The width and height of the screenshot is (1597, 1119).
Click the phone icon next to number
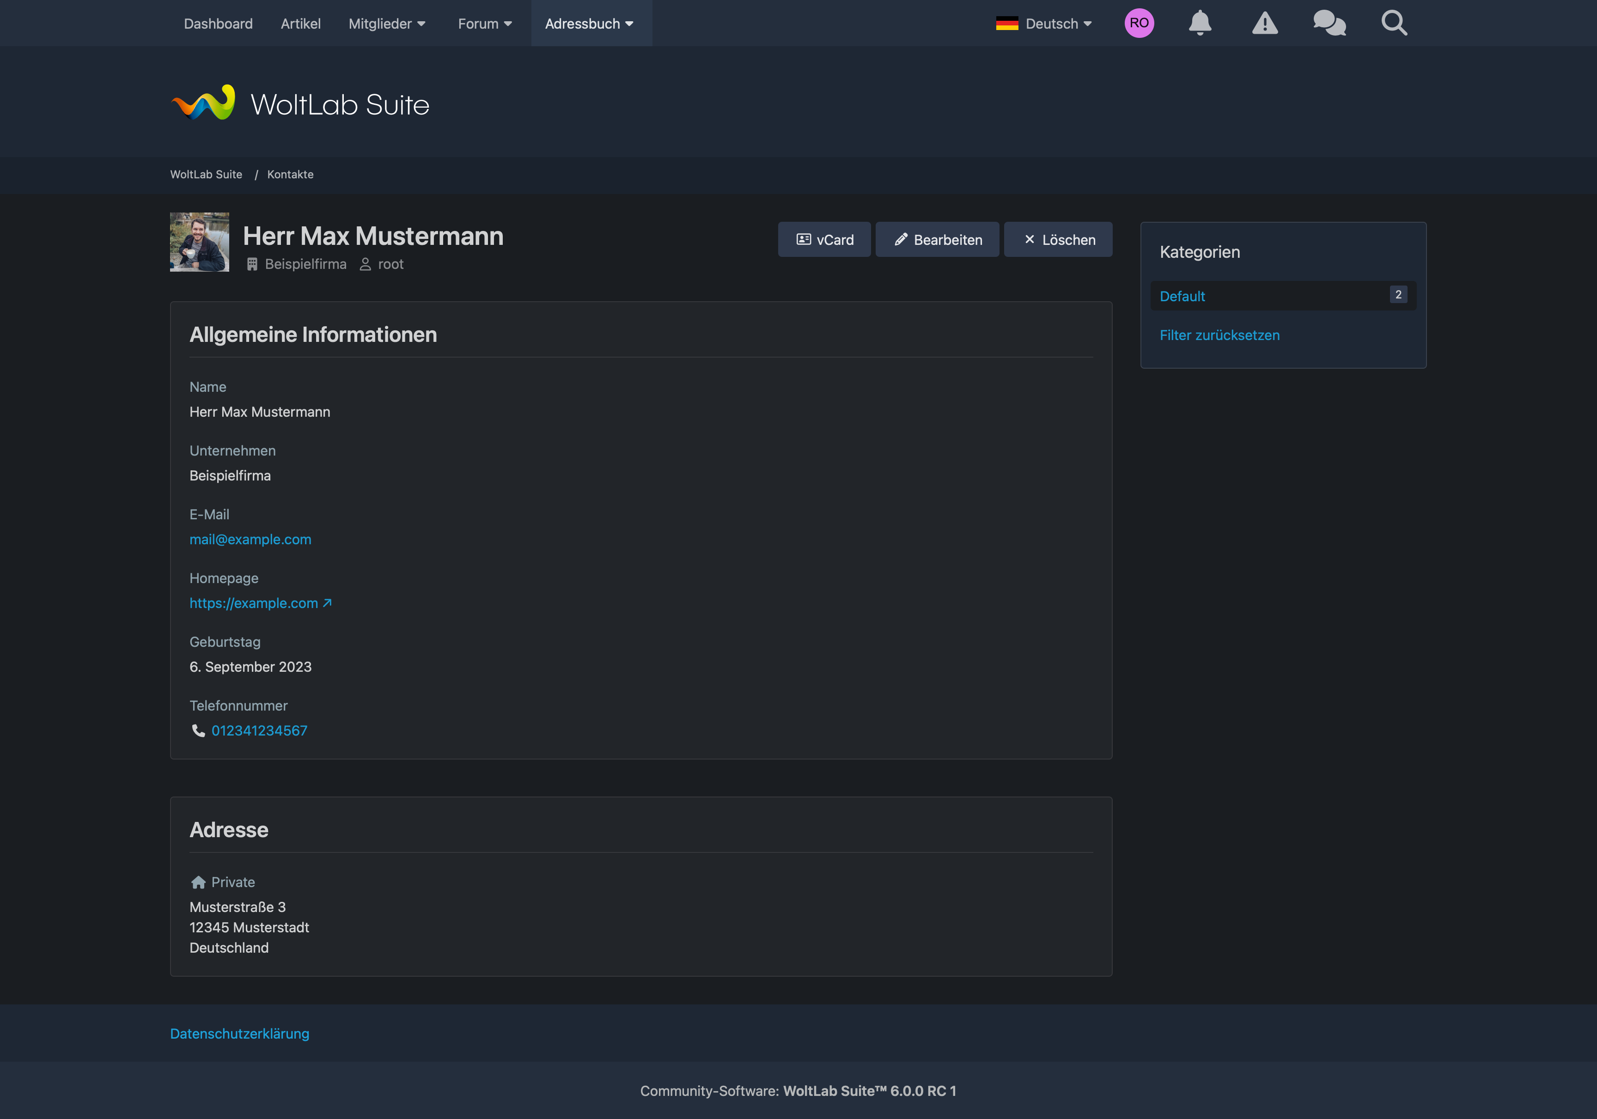[x=198, y=730]
